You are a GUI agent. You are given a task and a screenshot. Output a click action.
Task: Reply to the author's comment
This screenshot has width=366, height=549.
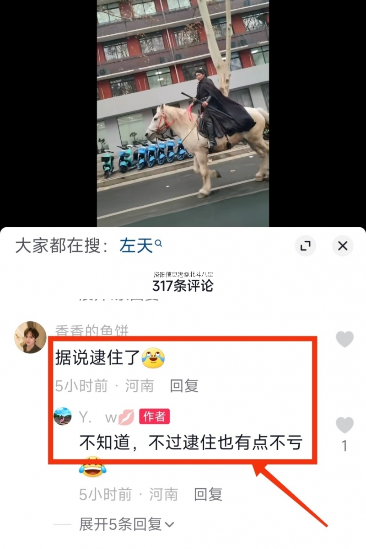(x=208, y=494)
